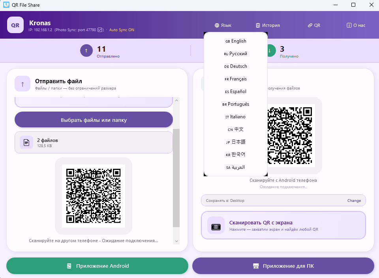
Task: Open the QR link menu item
Action: (x=314, y=25)
